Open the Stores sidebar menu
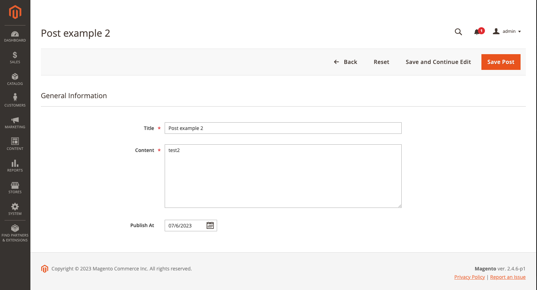 (15, 187)
